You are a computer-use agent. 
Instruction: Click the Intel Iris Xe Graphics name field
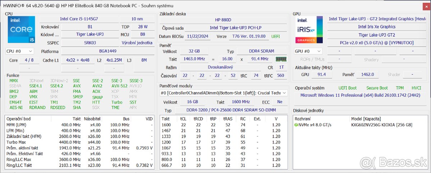click(376, 27)
